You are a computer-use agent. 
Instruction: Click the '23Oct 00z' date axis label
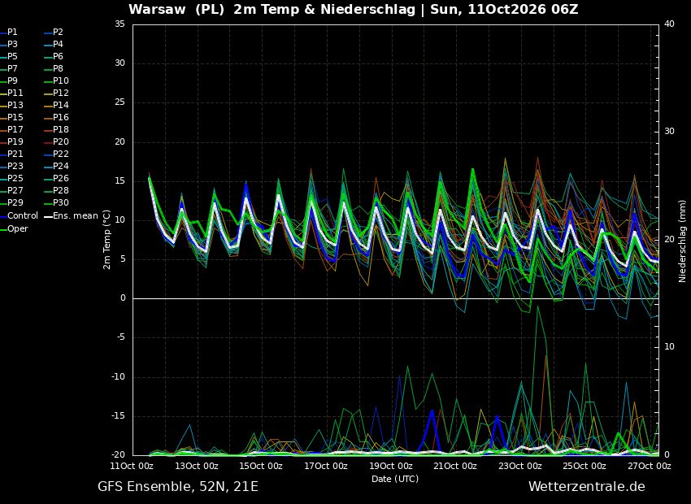(x=520, y=466)
